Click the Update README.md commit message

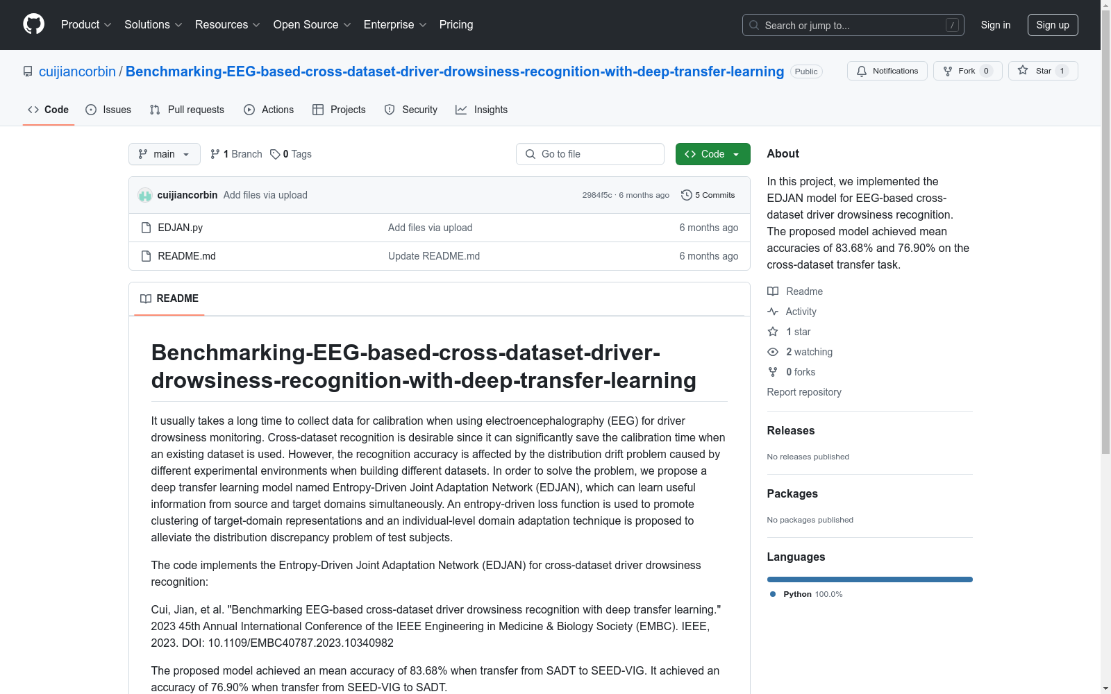[x=434, y=256]
